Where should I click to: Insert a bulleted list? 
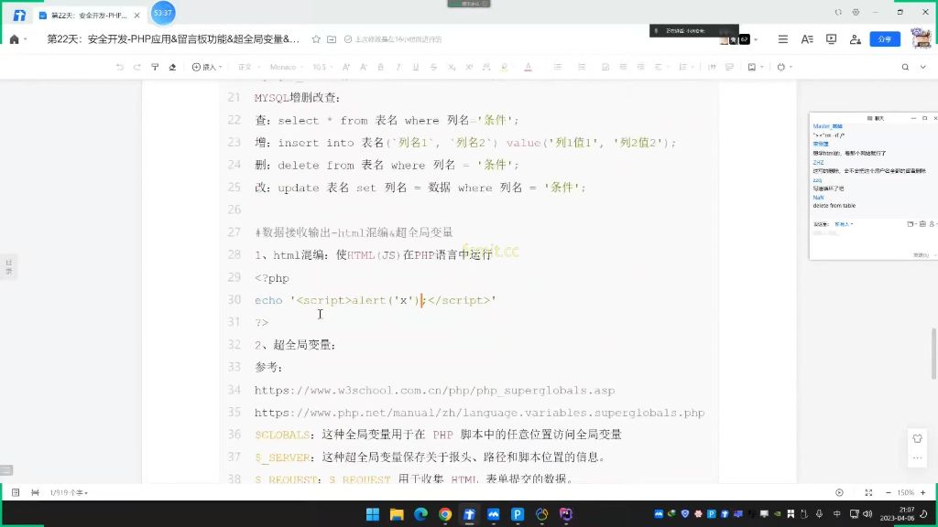pos(558,67)
